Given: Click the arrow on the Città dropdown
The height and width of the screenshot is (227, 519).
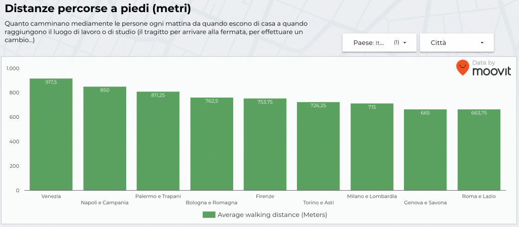Looking at the screenshot, I should tap(482, 43).
